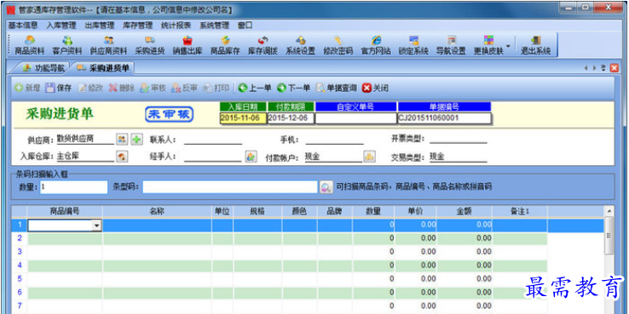Click the 供应商 lookup icon

[x=122, y=140]
